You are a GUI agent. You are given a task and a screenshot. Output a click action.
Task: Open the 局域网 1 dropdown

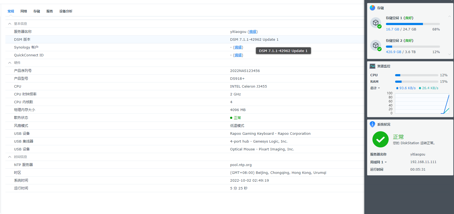[378, 162]
